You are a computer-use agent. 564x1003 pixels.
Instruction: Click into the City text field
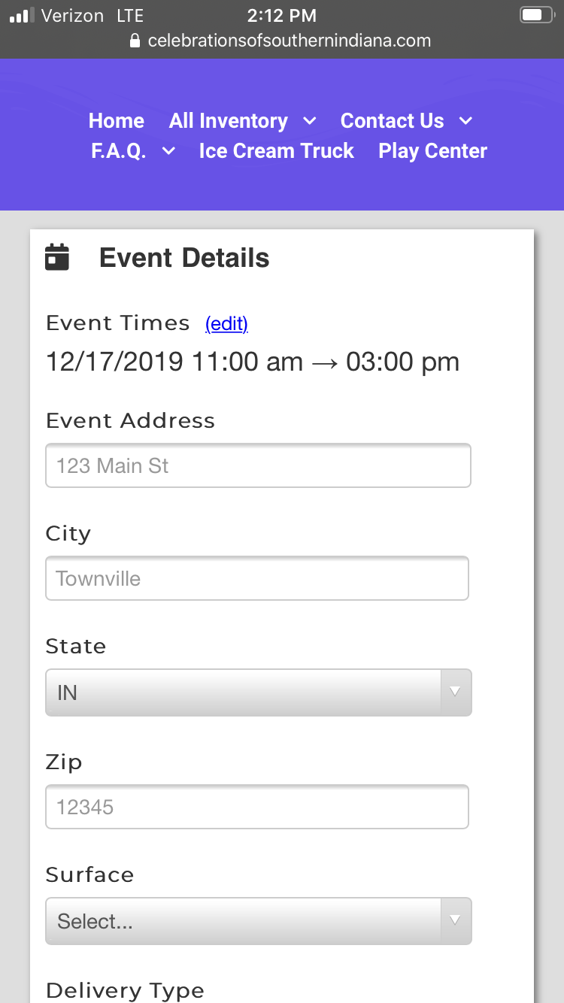click(257, 578)
